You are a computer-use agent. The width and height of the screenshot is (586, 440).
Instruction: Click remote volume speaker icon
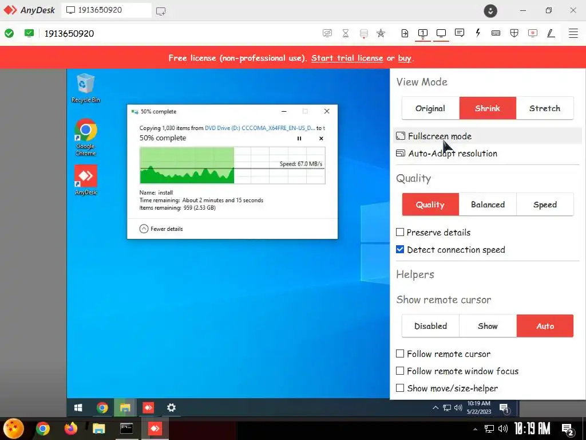pos(458,408)
